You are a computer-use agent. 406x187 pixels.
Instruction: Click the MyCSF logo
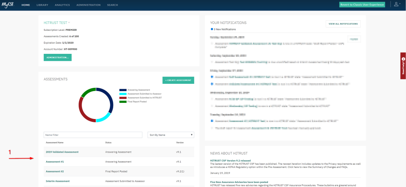click(x=8, y=5)
